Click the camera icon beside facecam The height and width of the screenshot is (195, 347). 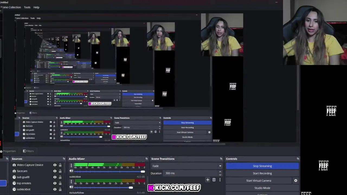tap(14, 171)
